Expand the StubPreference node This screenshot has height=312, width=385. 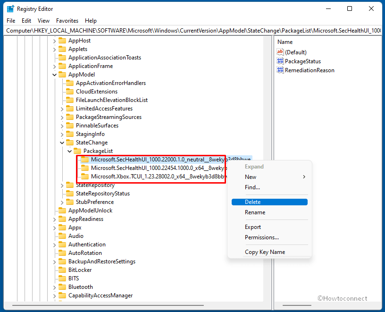click(62, 202)
